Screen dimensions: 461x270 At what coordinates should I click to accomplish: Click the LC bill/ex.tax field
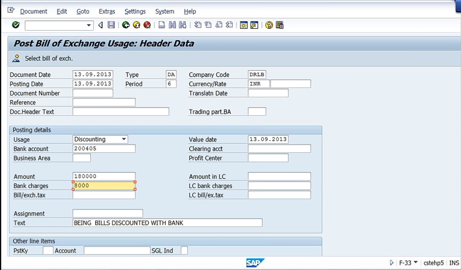coord(279,195)
